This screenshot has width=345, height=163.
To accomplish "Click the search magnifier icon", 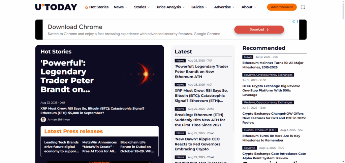I will point(303,7).
